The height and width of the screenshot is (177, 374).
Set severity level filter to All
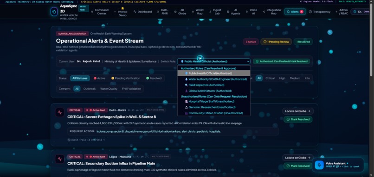(x=259, y=78)
